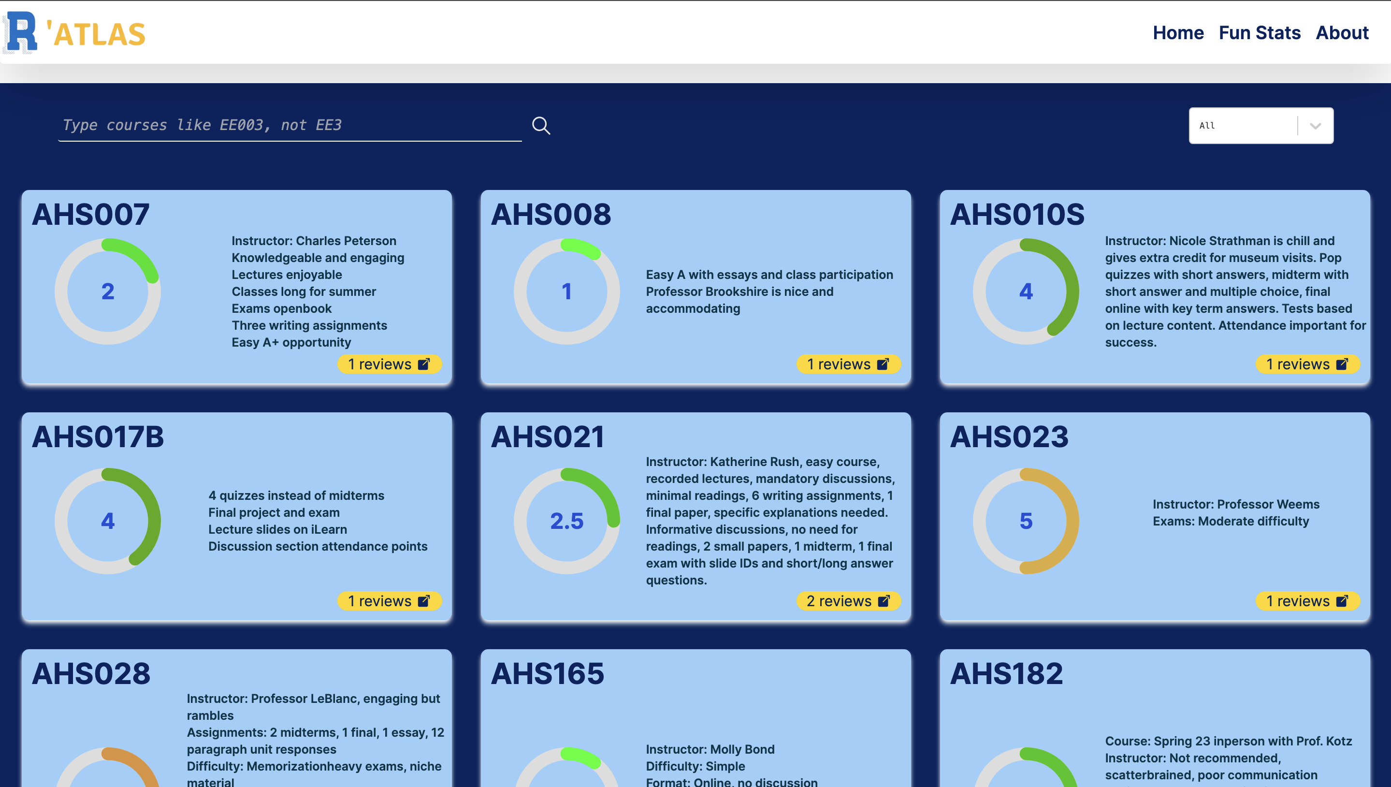This screenshot has width=1391, height=787.
Task: View the 1 reviews for AHS023
Action: tap(1307, 601)
